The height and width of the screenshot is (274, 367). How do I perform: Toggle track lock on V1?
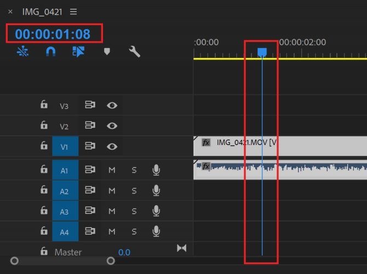pos(44,146)
